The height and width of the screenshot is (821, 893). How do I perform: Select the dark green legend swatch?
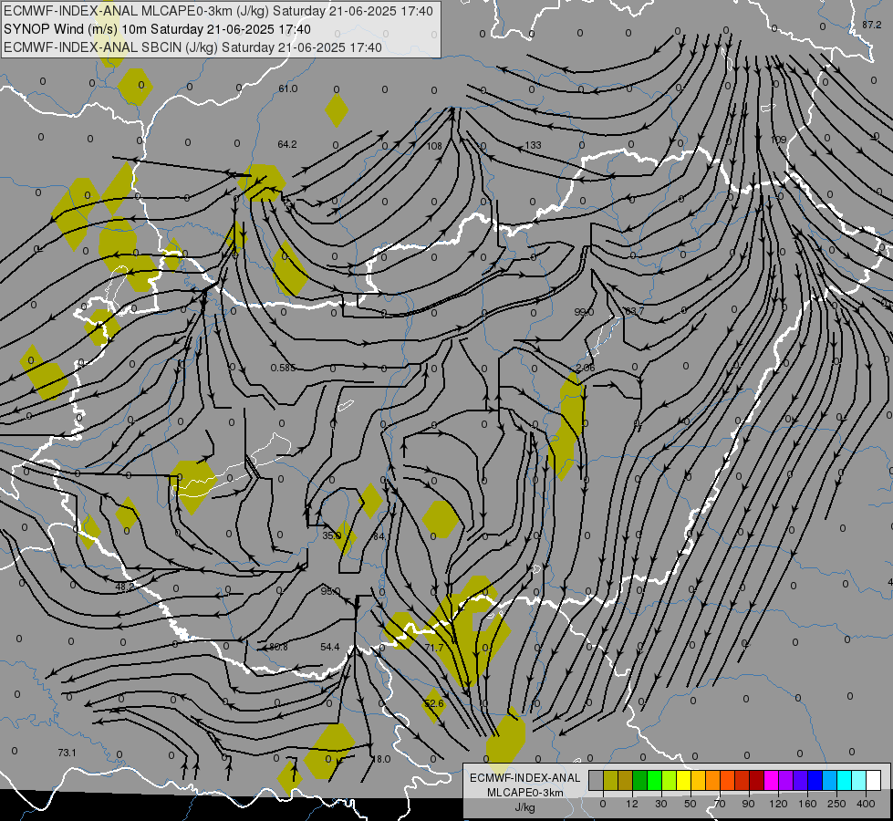click(640, 780)
